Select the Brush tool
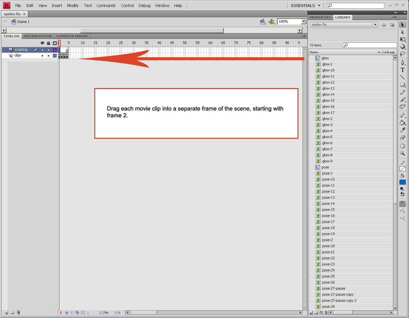This screenshot has height=318, width=409. pos(402,100)
